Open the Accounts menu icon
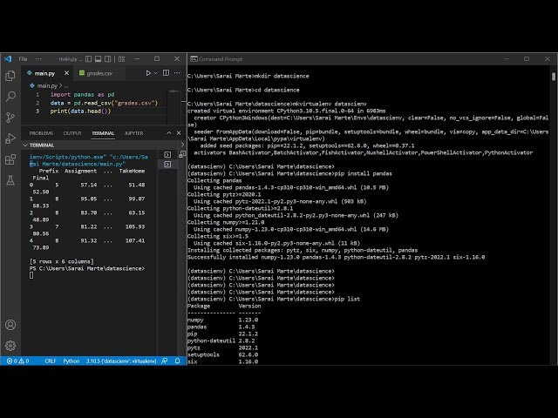This screenshot has height=418, width=558. click(10, 325)
